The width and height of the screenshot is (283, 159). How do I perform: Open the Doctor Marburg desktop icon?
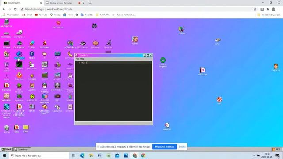[45, 88]
